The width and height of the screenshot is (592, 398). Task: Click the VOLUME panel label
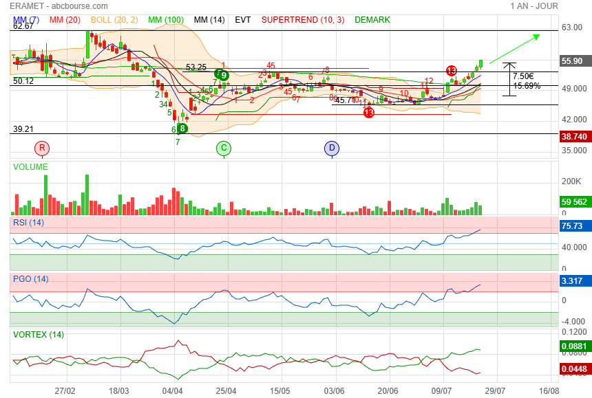pos(30,167)
